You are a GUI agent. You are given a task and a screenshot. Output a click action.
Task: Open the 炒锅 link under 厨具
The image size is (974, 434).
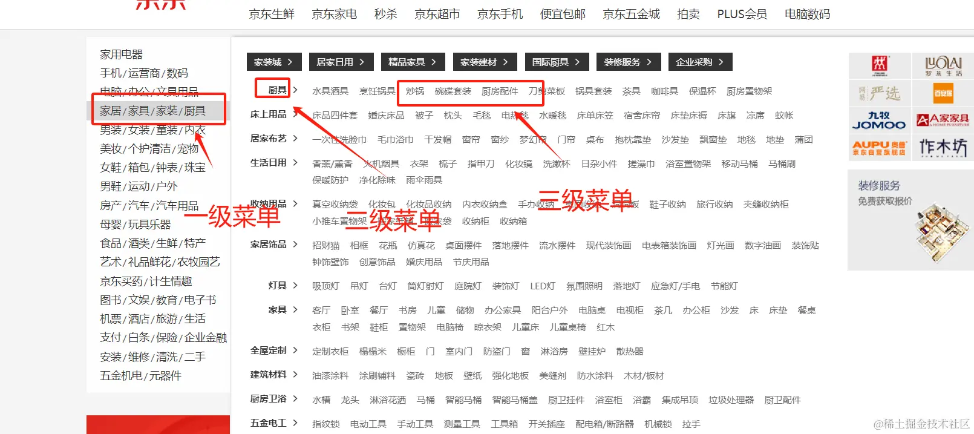[x=415, y=91]
